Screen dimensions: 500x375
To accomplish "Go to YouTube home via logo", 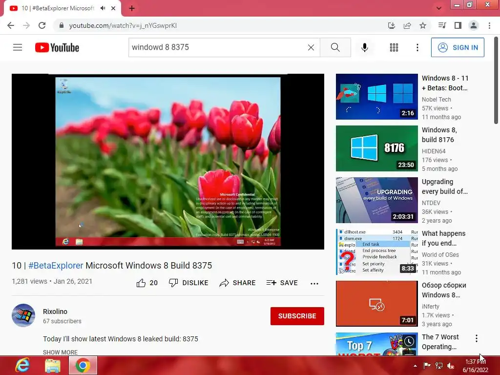I will click(x=57, y=47).
